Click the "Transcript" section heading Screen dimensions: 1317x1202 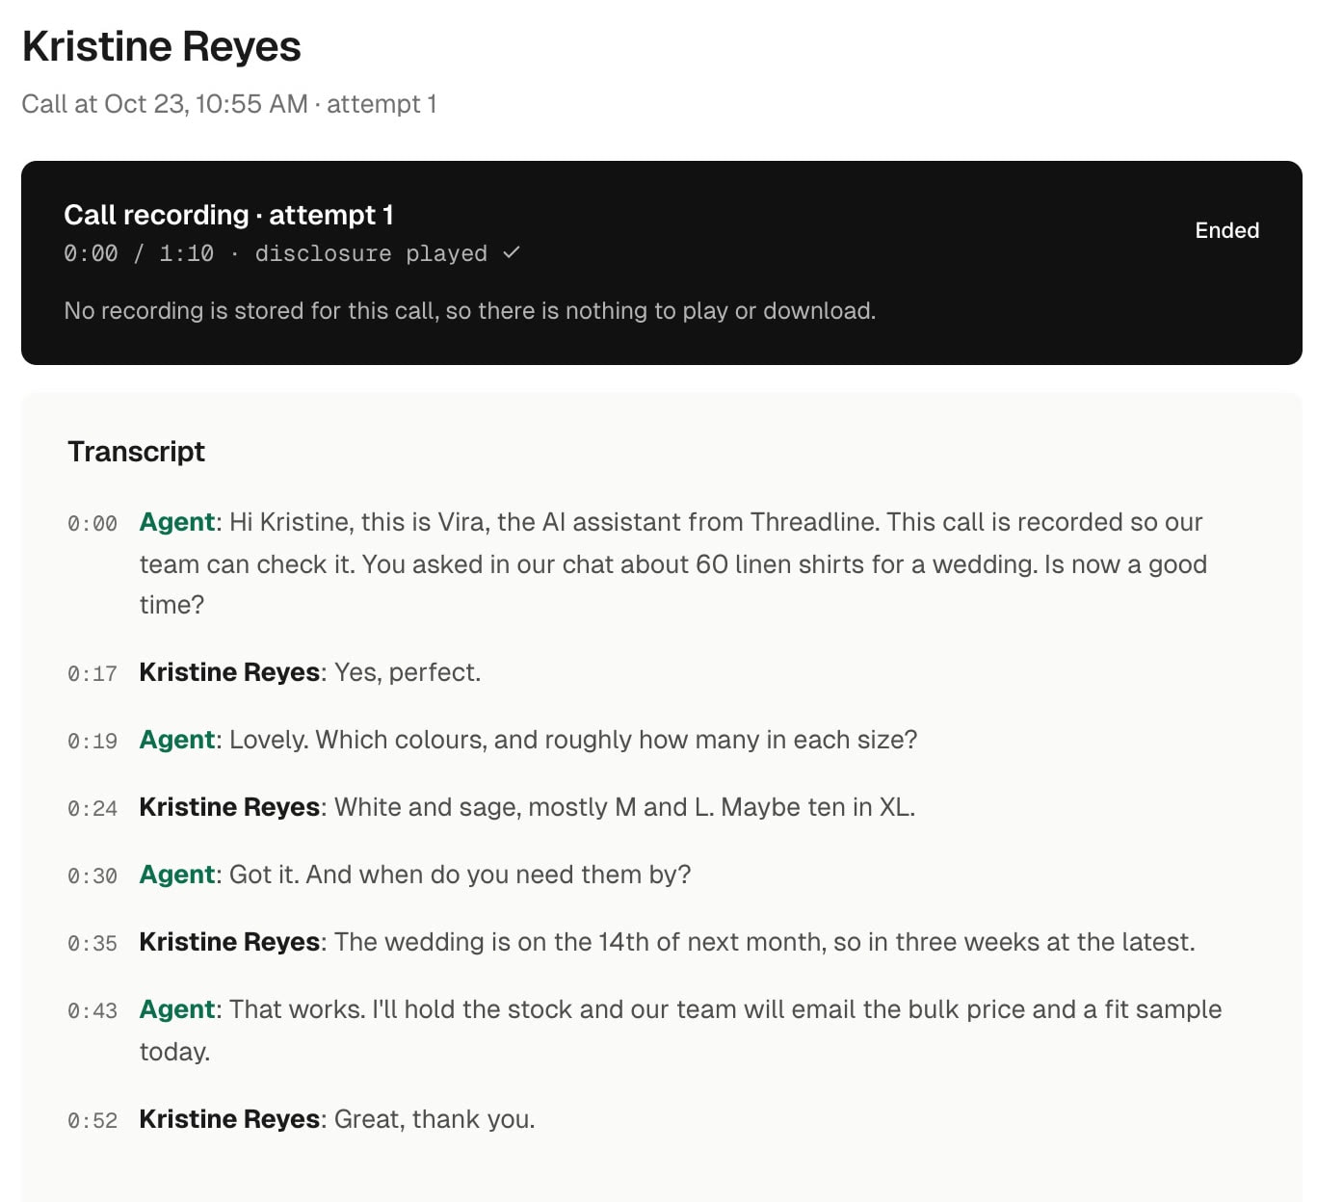[x=136, y=452]
